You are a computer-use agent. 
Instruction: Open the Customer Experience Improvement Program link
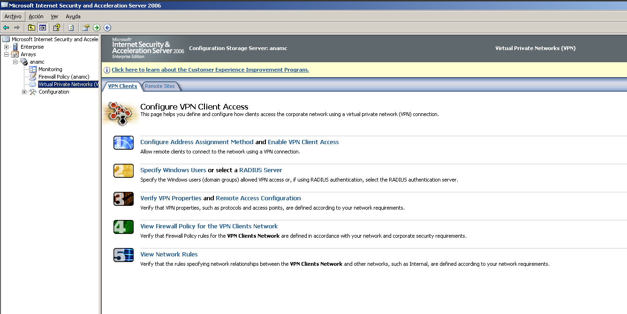click(x=210, y=70)
